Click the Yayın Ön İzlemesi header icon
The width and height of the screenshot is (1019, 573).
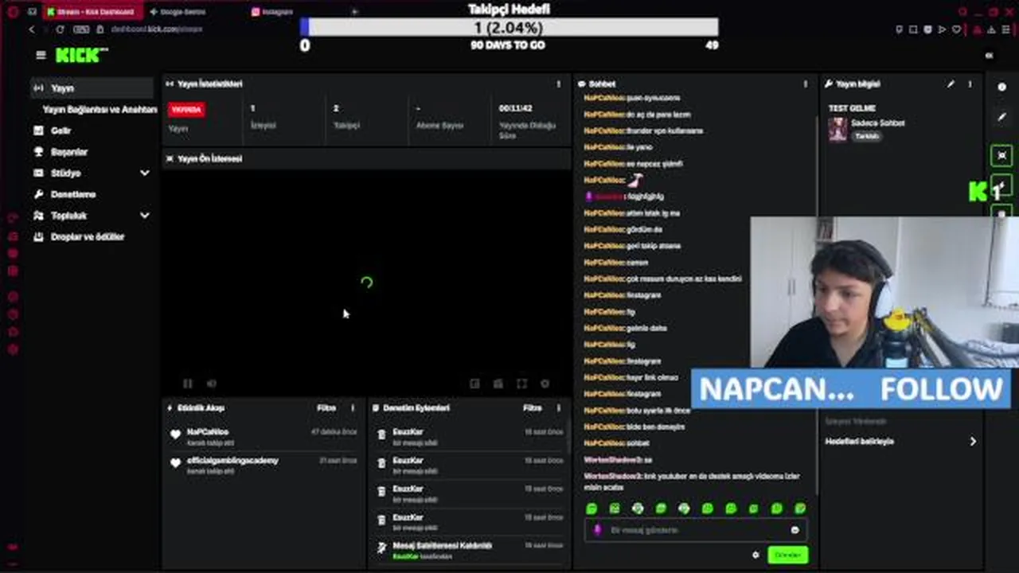tap(170, 158)
